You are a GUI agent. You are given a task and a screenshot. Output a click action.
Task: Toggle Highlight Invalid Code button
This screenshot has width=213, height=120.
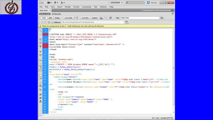40,64
